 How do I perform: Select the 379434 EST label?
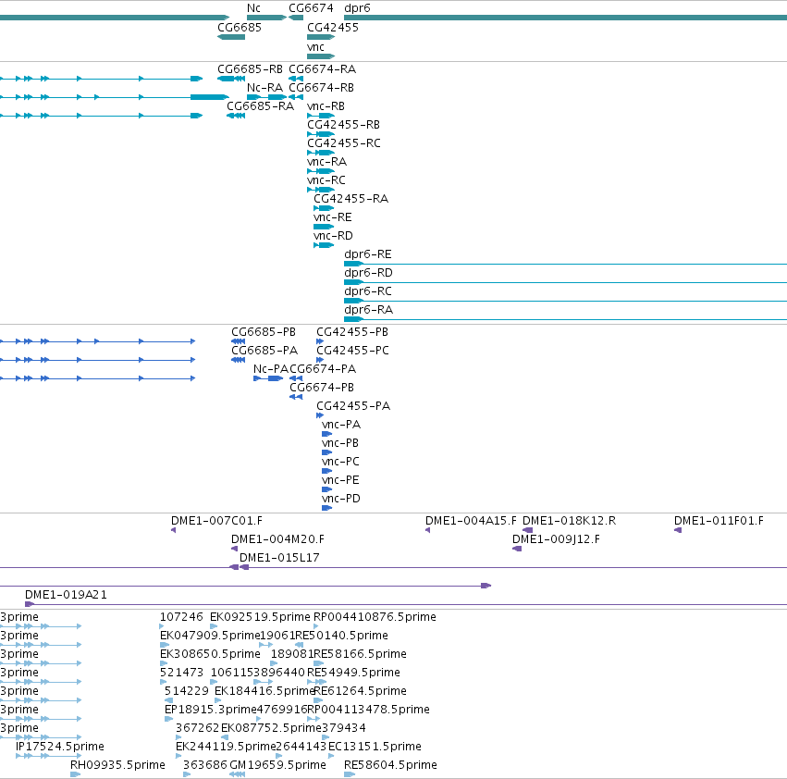[x=343, y=728]
